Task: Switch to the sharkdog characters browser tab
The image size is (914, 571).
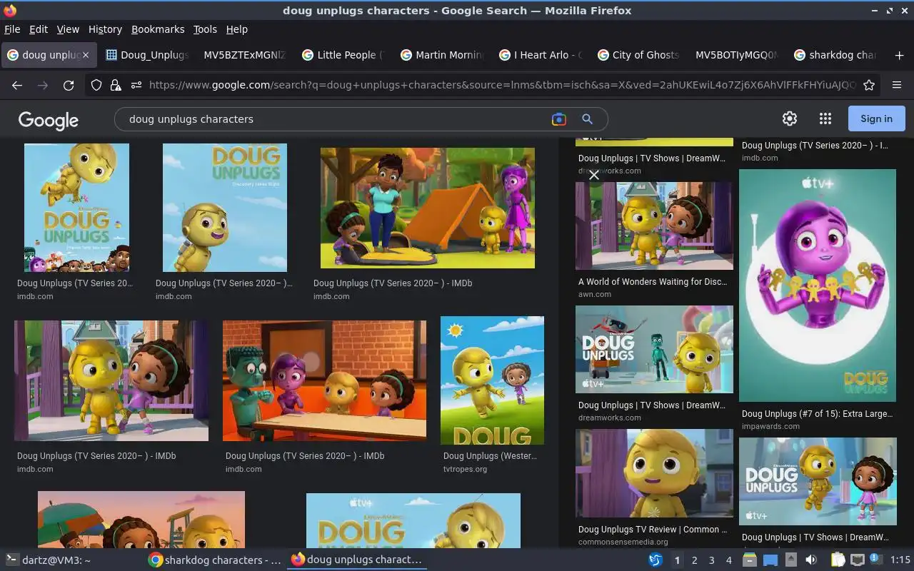Action: [835, 55]
